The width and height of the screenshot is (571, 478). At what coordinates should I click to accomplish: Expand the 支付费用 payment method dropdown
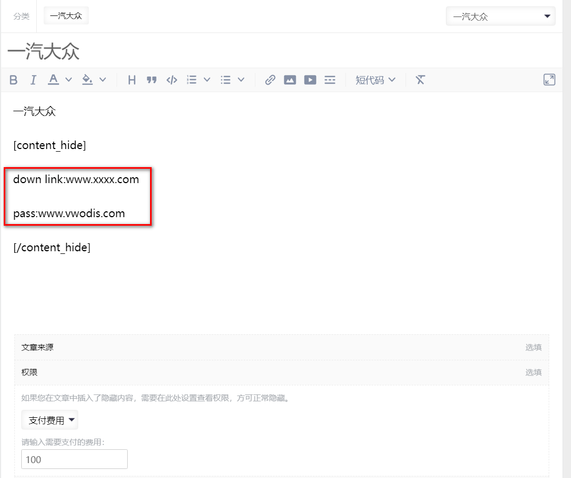[49, 419]
